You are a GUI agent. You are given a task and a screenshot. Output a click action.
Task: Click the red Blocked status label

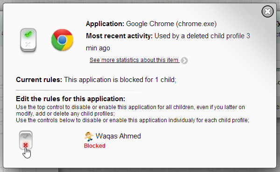point(95,146)
